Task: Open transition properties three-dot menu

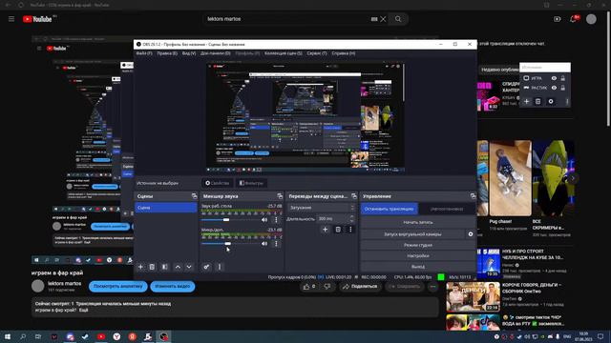Action: 350,230
